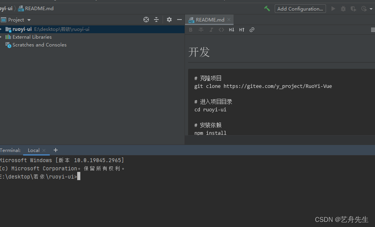Click the Add Configuration button
375x227 pixels.
300,8
